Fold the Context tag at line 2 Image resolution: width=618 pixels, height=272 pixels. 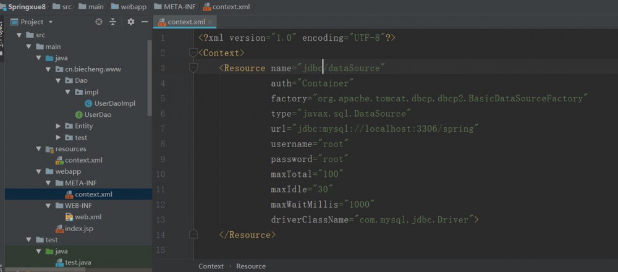pyautogui.click(x=193, y=53)
